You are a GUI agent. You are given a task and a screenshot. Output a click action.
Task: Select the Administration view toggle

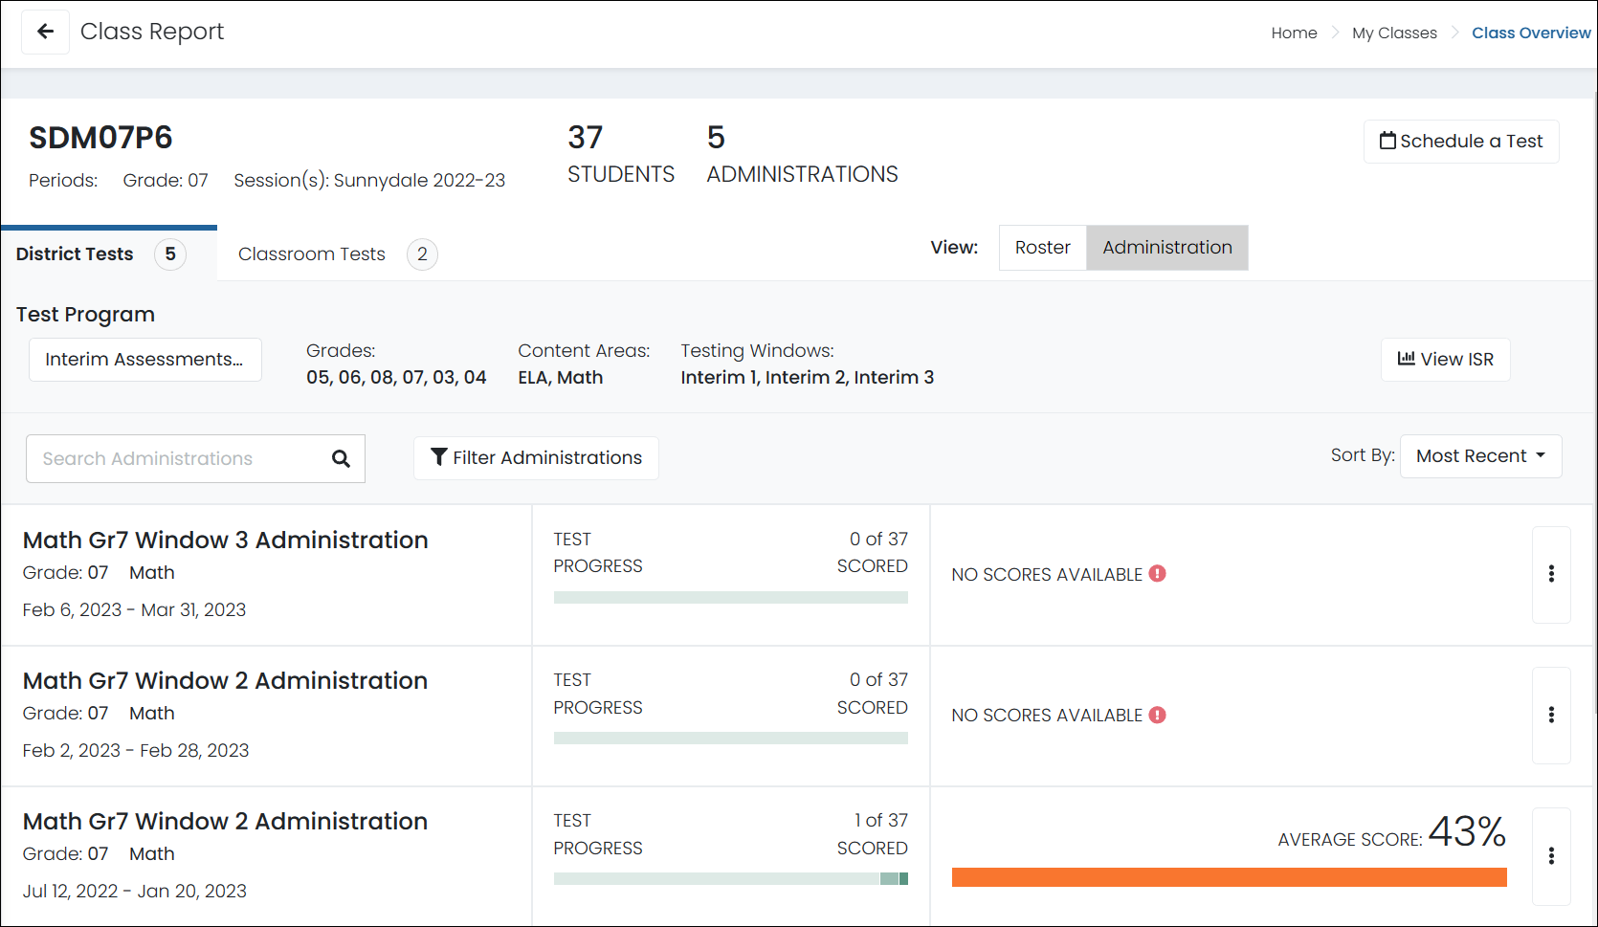click(x=1166, y=248)
